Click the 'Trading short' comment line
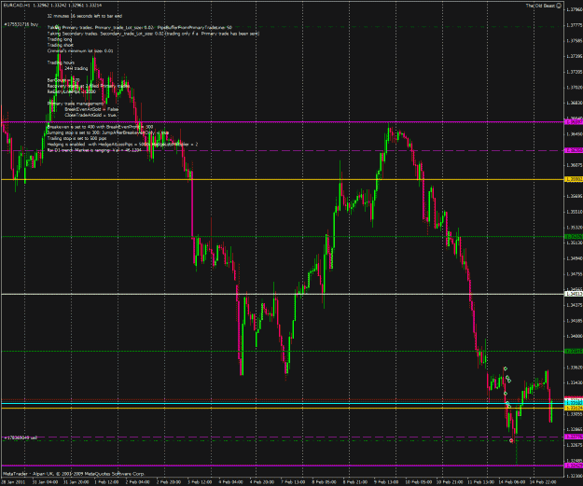 click(x=61, y=45)
